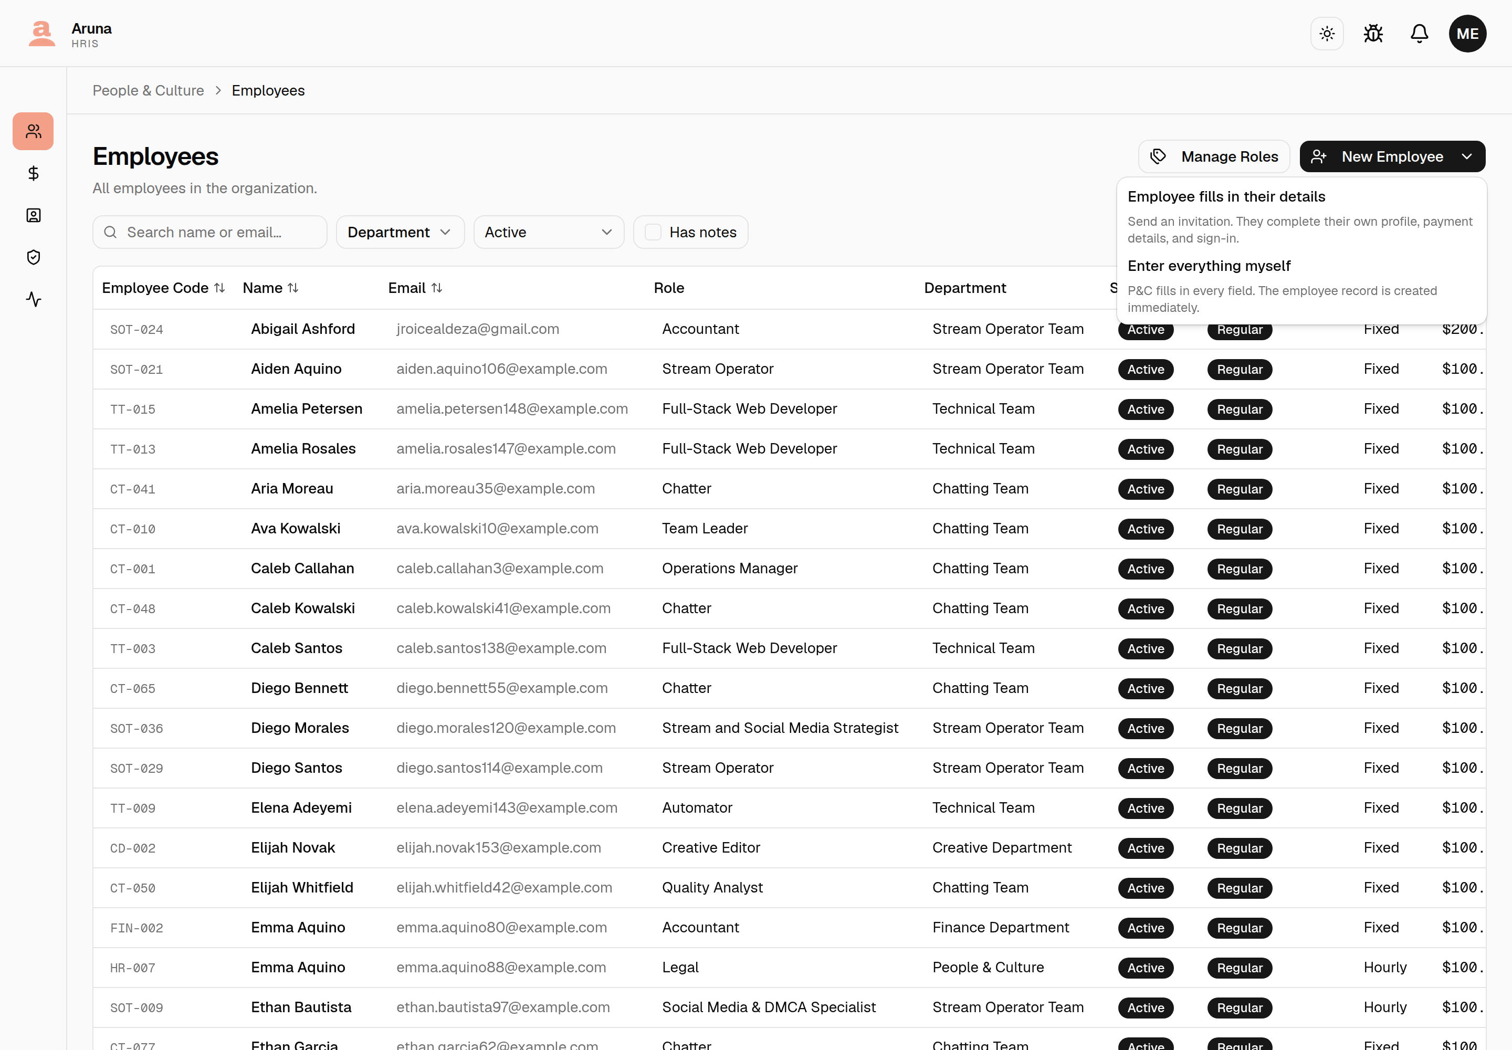Click Aria Moreau's name
Screen dimensions: 1512x1050
click(x=292, y=488)
